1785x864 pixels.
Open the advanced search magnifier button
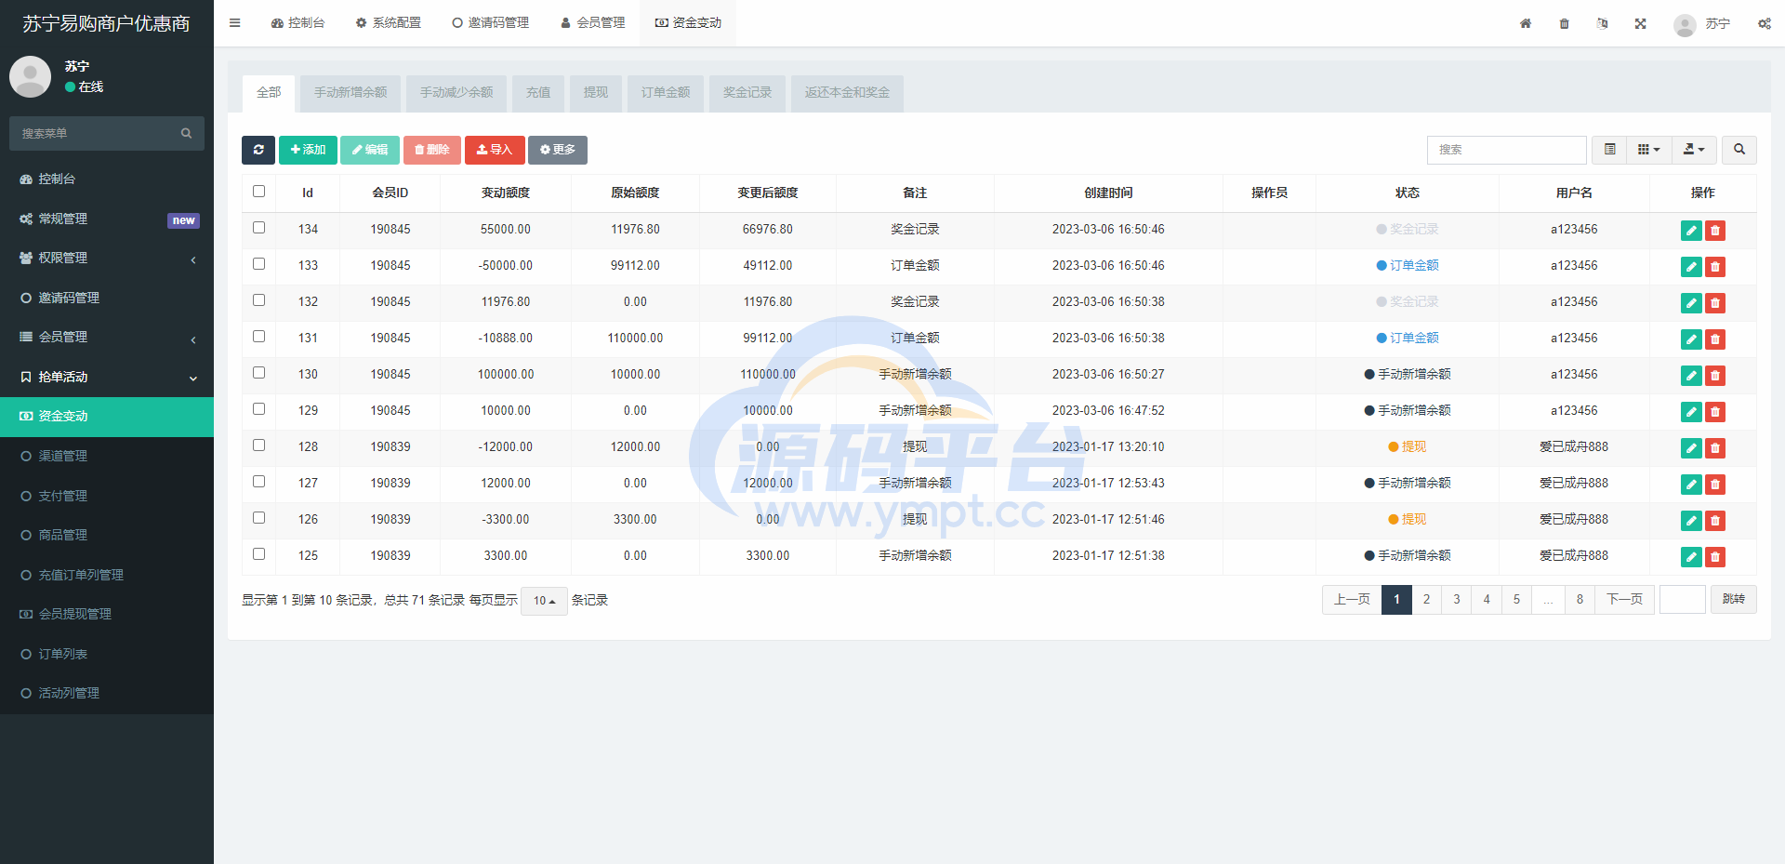tap(1739, 150)
